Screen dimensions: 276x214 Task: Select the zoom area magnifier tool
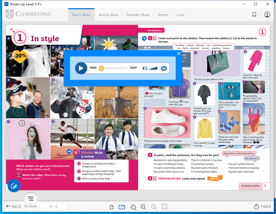coord(133,207)
